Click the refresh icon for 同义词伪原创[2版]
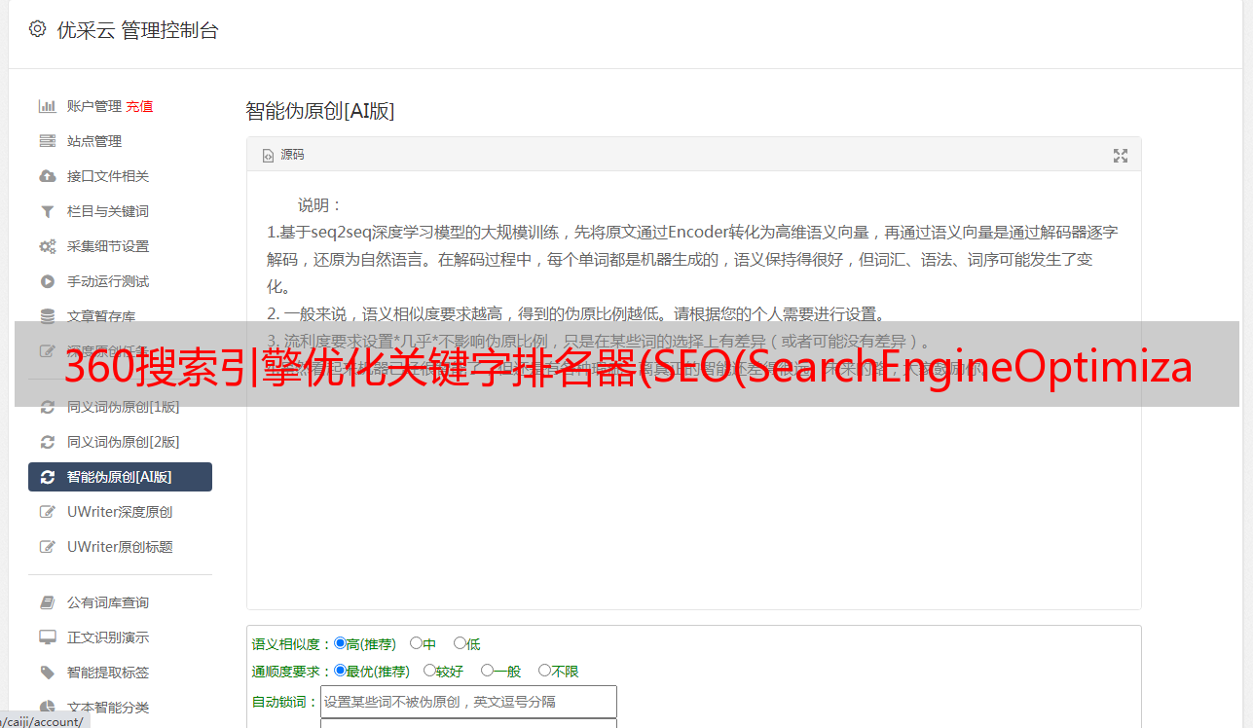This screenshot has width=1253, height=728. [x=47, y=442]
